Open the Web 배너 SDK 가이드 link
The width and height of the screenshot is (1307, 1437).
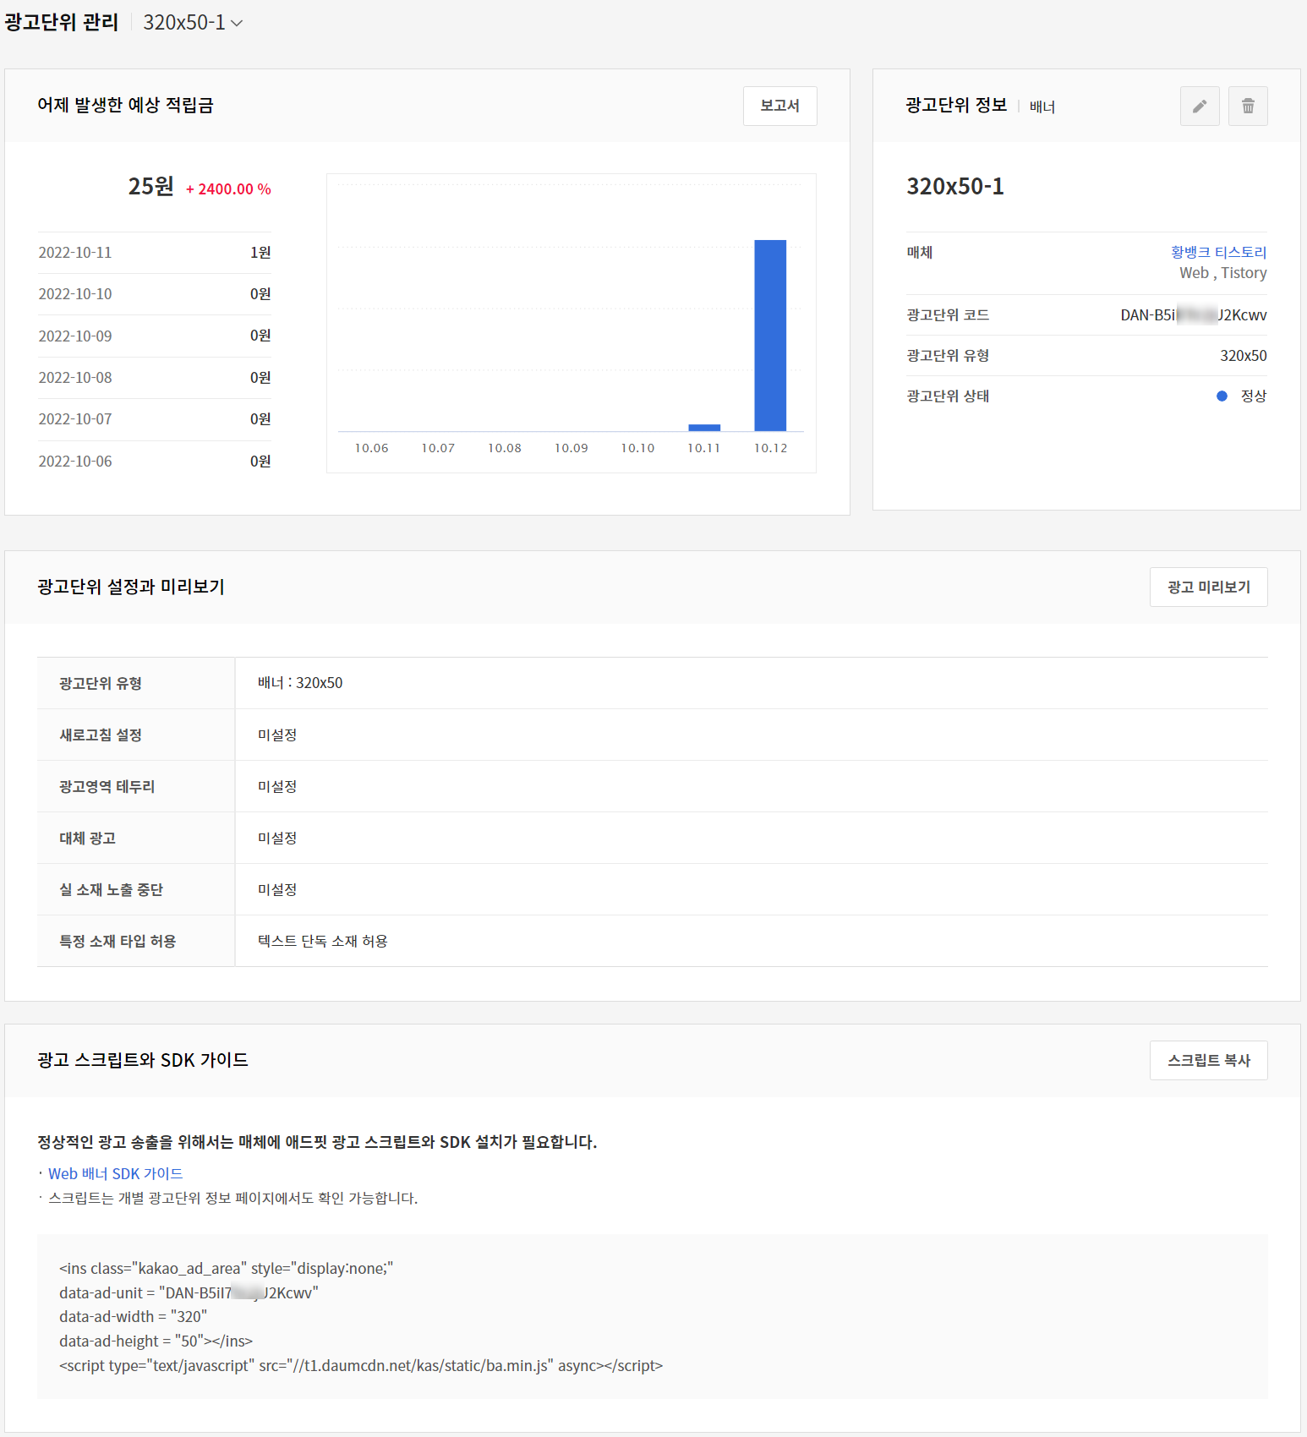pos(115,1173)
